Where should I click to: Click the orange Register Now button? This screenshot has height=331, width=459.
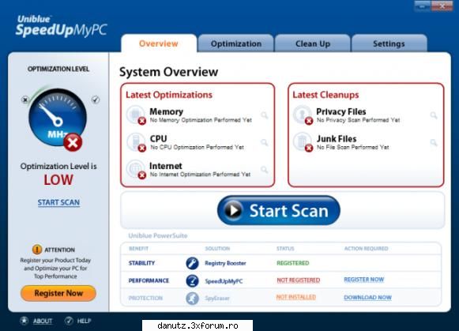(58, 293)
